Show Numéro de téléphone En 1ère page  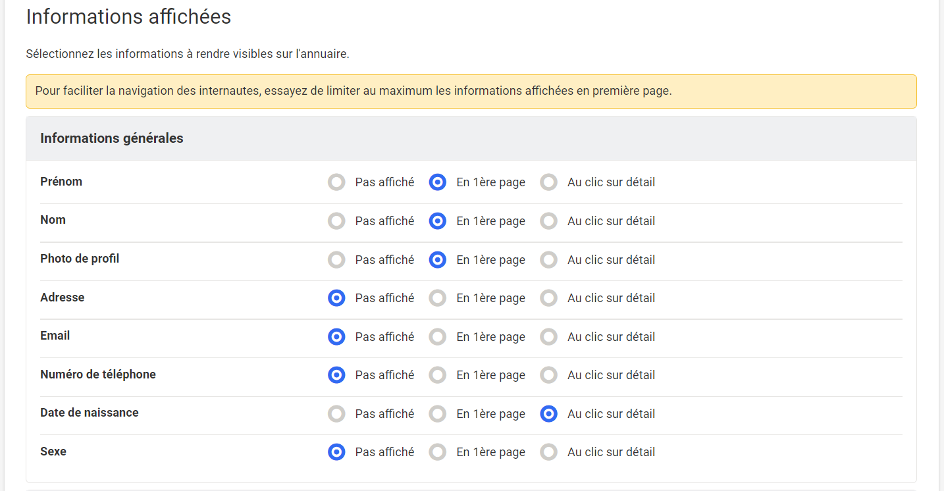click(438, 375)
